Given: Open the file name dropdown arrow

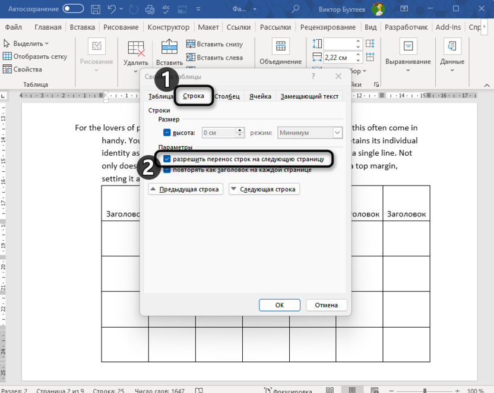Looking at the screenshot, I should tap(255, 10).
